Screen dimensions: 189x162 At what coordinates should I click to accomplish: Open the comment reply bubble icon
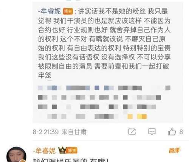(152, 132)
